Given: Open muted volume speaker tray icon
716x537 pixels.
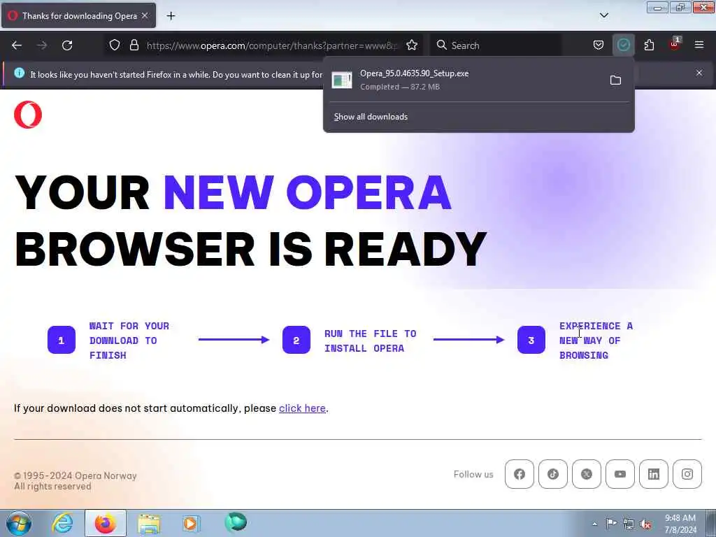Looking at the screenshot, I should tap(645, 524).
